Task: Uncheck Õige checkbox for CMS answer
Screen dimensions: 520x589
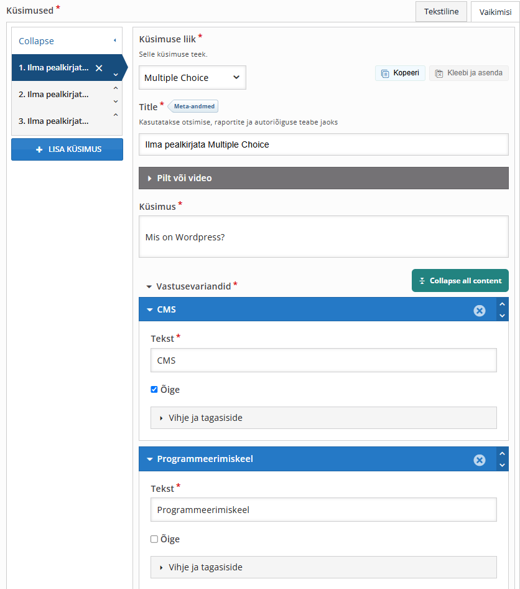Action: point(154,390)
